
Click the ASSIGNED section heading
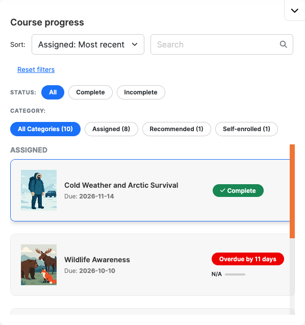click(x=29, y=150)
